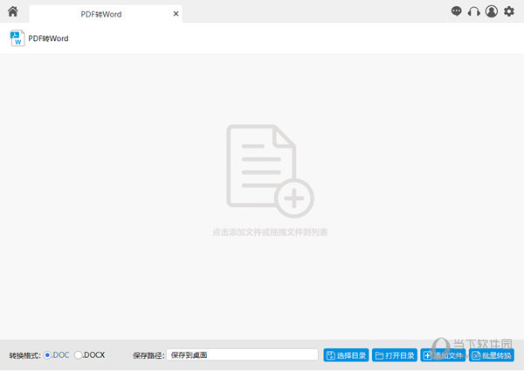Click the PDF转Word file icon in header
Screen dimensions: 524x371
(17, 38)
